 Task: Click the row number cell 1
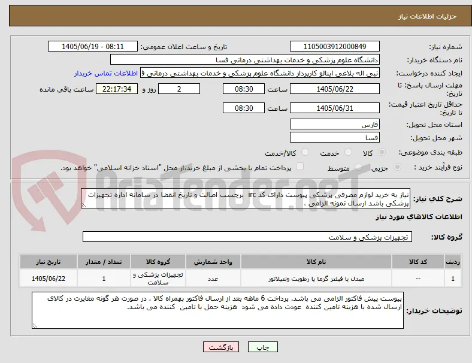[452, 279]
